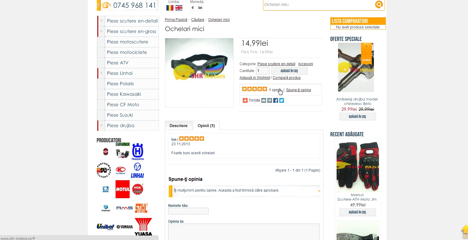Switch language with the Romanian flag
Screen dimensions: 468x240
(170, 8)
